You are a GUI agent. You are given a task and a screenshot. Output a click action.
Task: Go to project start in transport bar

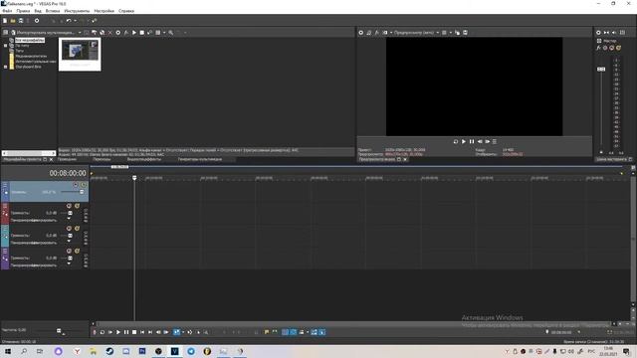coord(142,332)
